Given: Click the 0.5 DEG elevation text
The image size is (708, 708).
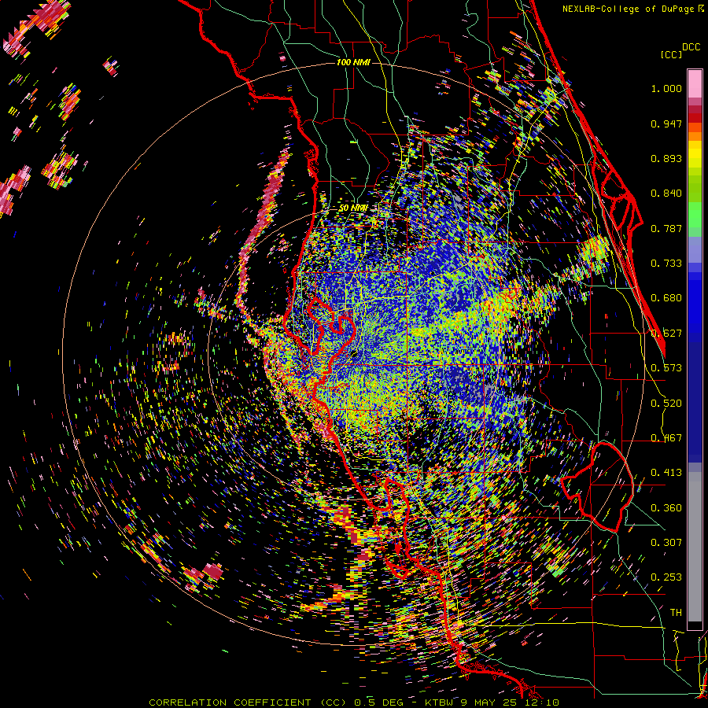Looking at the screenshot, I should click(378, 702).
